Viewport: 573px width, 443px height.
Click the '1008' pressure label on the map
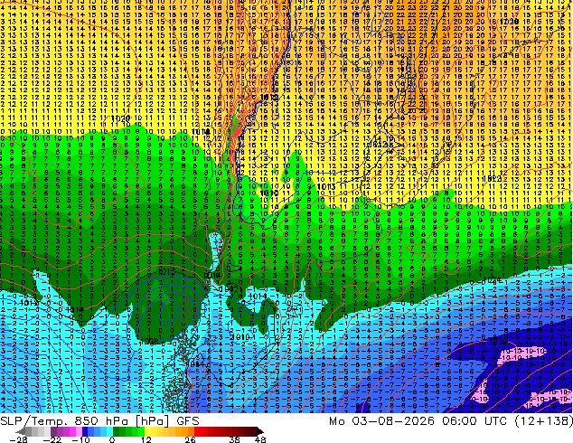click(x=149, y=341)
